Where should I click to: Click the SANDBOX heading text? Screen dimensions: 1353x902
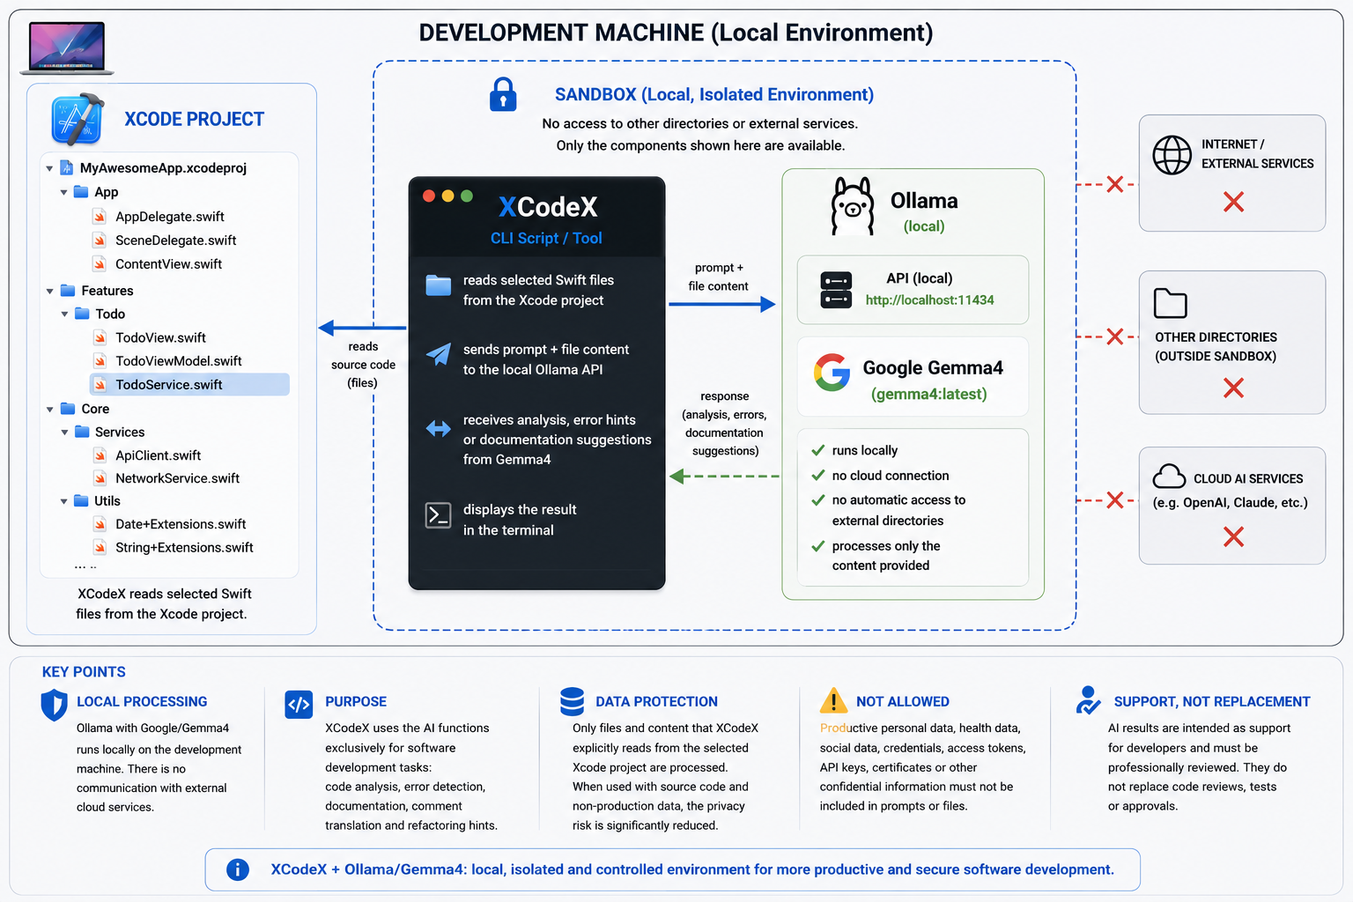click(714, 94)
